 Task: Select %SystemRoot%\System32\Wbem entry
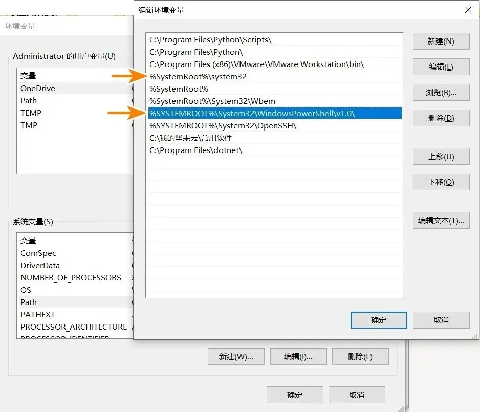[x=275, y=101]
